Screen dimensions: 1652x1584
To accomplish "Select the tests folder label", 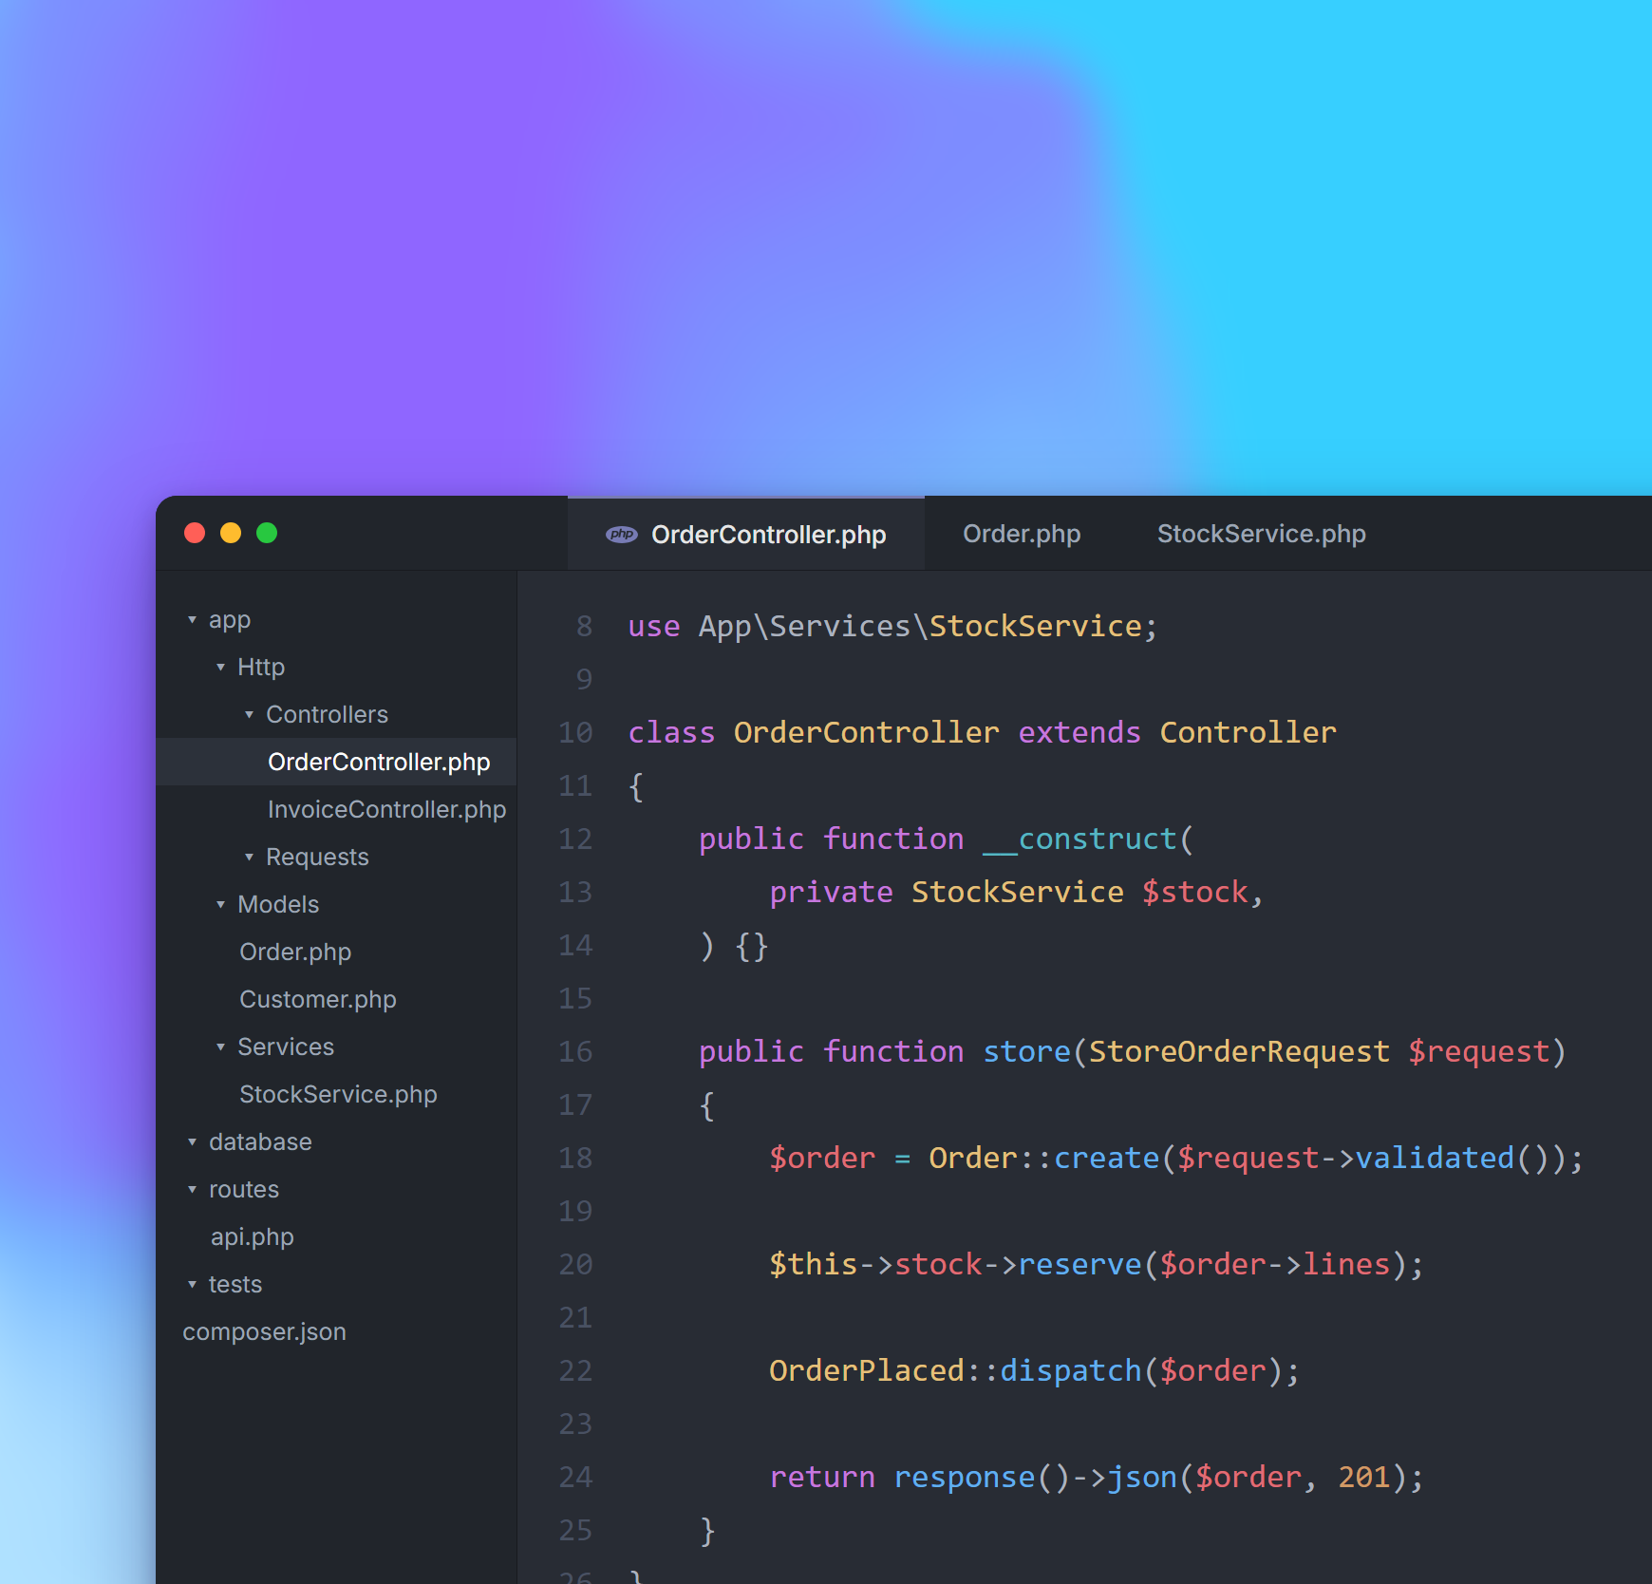I will [235, 1284].
